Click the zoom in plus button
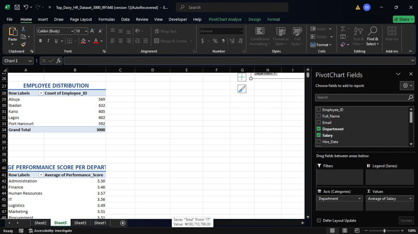Image resolution: width=418 pixels, height=234 pixels. pyautogui.click(x=402, y=231)
